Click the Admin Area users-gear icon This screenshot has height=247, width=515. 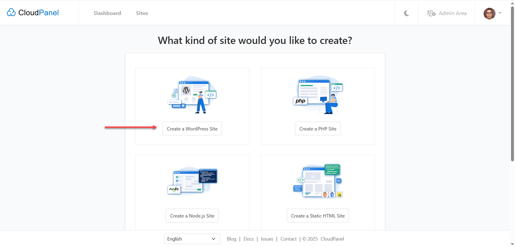(x=431, y=13)
